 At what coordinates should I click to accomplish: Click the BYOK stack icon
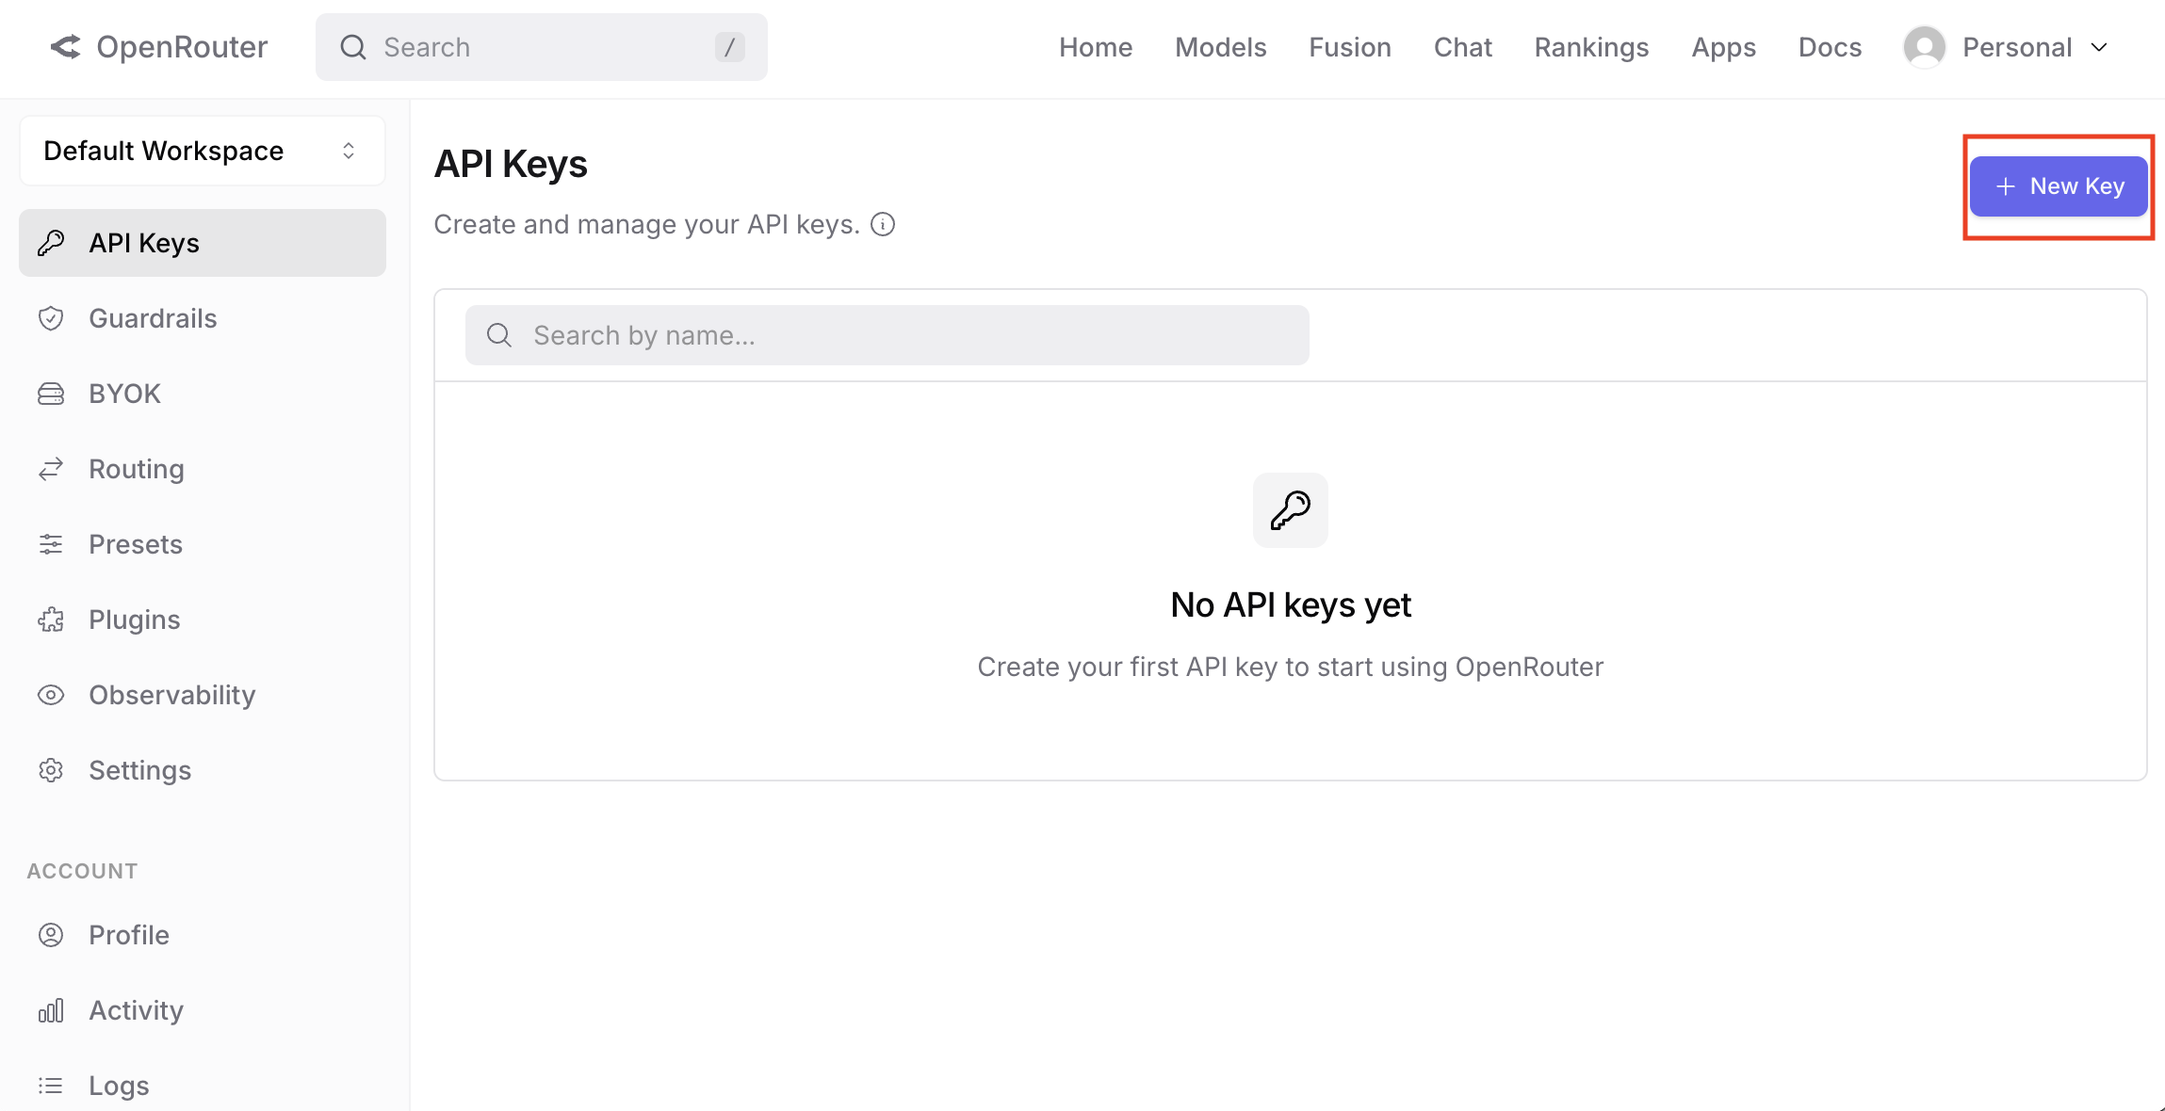(x=51, y=394)
